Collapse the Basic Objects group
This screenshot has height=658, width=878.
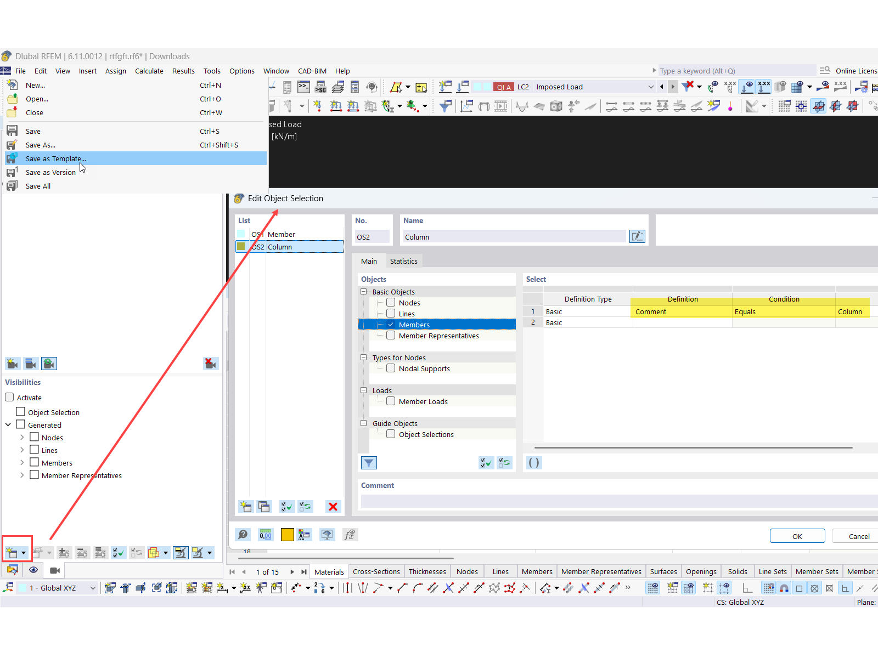point(363,292)
